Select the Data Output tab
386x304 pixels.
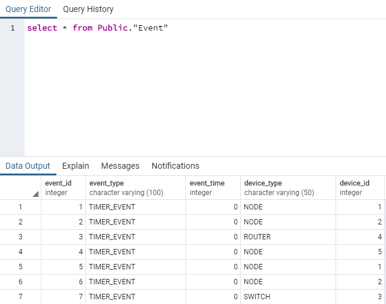click(x=28, y=166)
